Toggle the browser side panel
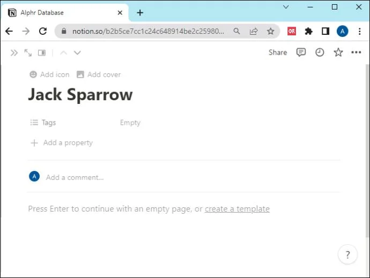The height and width of the screenshot is (278, 370). (x=325, y=31)
